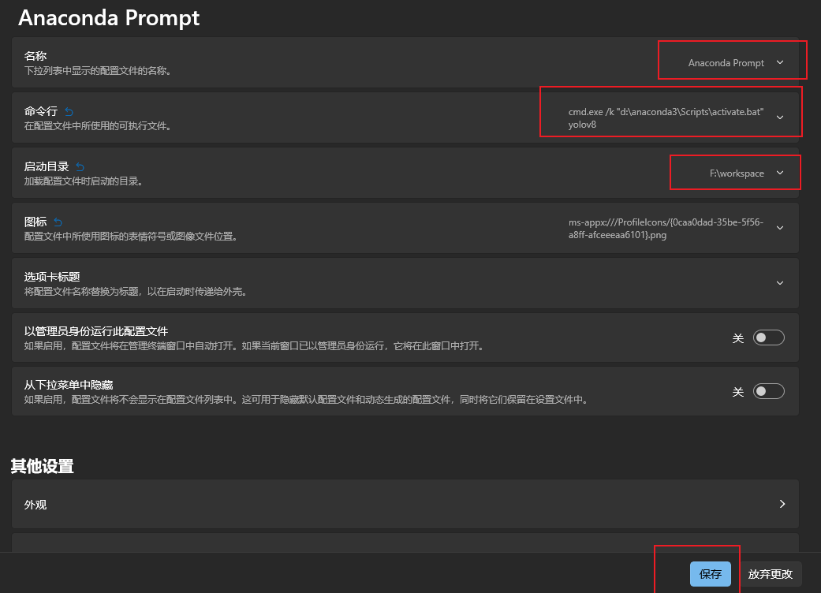Click the 选项卡标题 row label
The image size is (821, 593).
52,278
